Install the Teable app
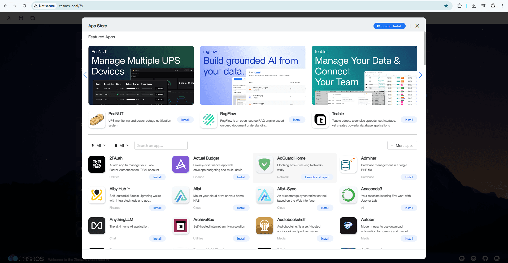 pyautogui.click(x=409, y=120)
